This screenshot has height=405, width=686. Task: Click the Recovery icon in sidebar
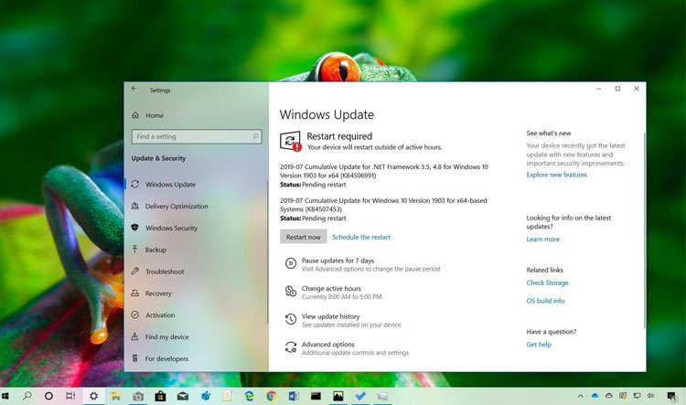pos(135,293)
